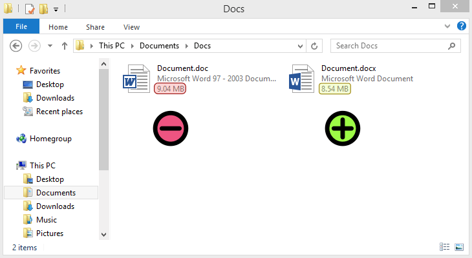Click the Properties icon in quick access toolbar
Image resolution: width=472 pixels, height=258 pixels.
pos(30,10)
